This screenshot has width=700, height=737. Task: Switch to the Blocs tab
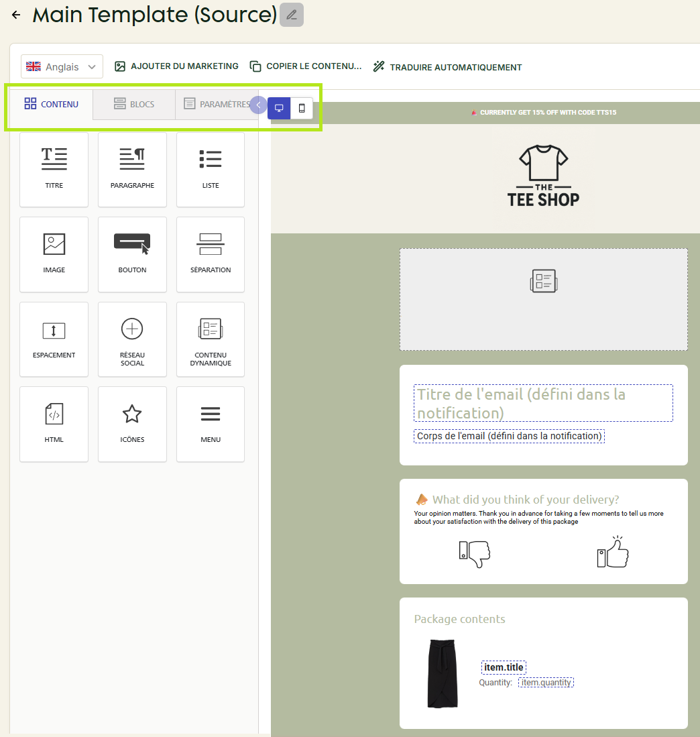tap(134, 104)
